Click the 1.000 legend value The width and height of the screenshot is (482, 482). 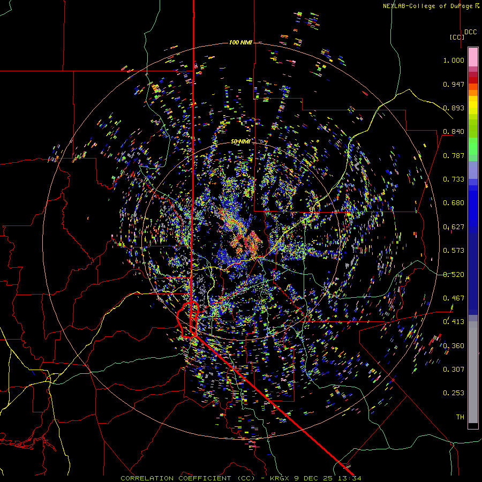click(454, 60)
